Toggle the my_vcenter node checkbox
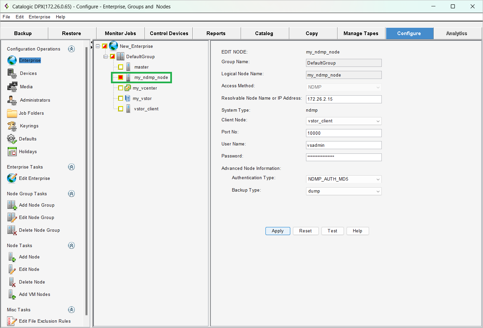Viewport: 483px width, 328px height. point(121,88)
